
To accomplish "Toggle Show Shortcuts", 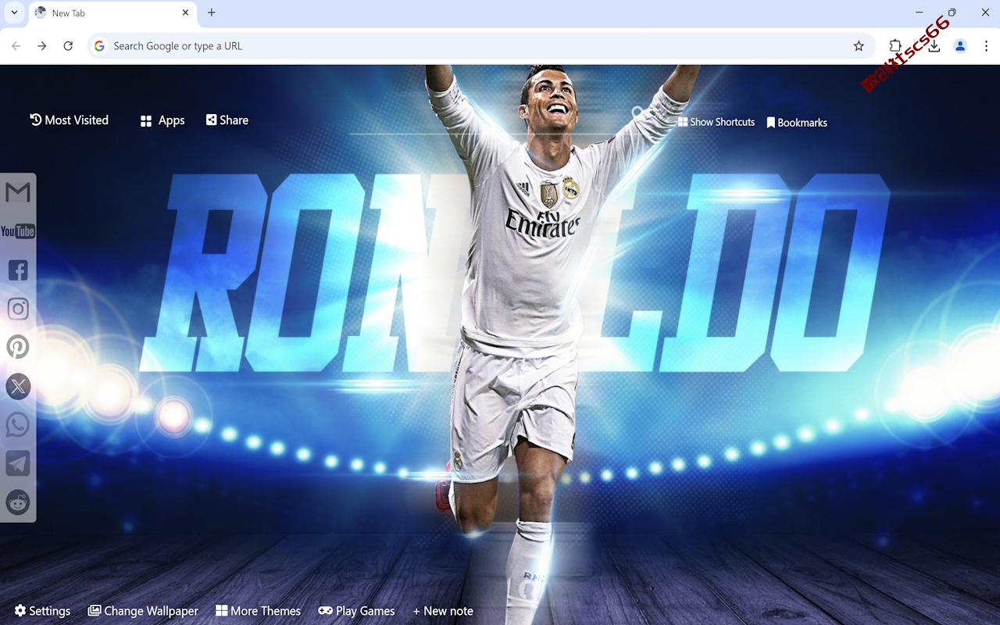I will [x=716, y=122].
